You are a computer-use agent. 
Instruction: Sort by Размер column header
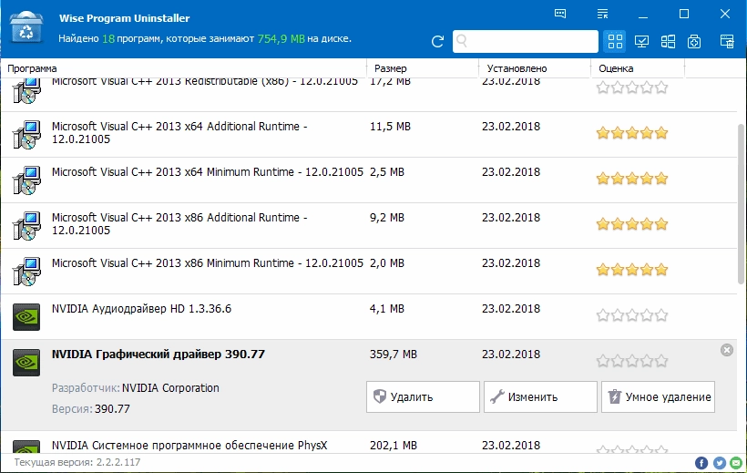click(x=423, y=68)
